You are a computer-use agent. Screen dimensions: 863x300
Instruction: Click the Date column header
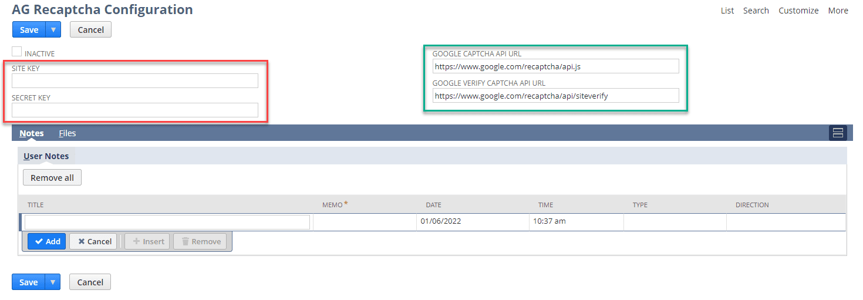[433, 205]
